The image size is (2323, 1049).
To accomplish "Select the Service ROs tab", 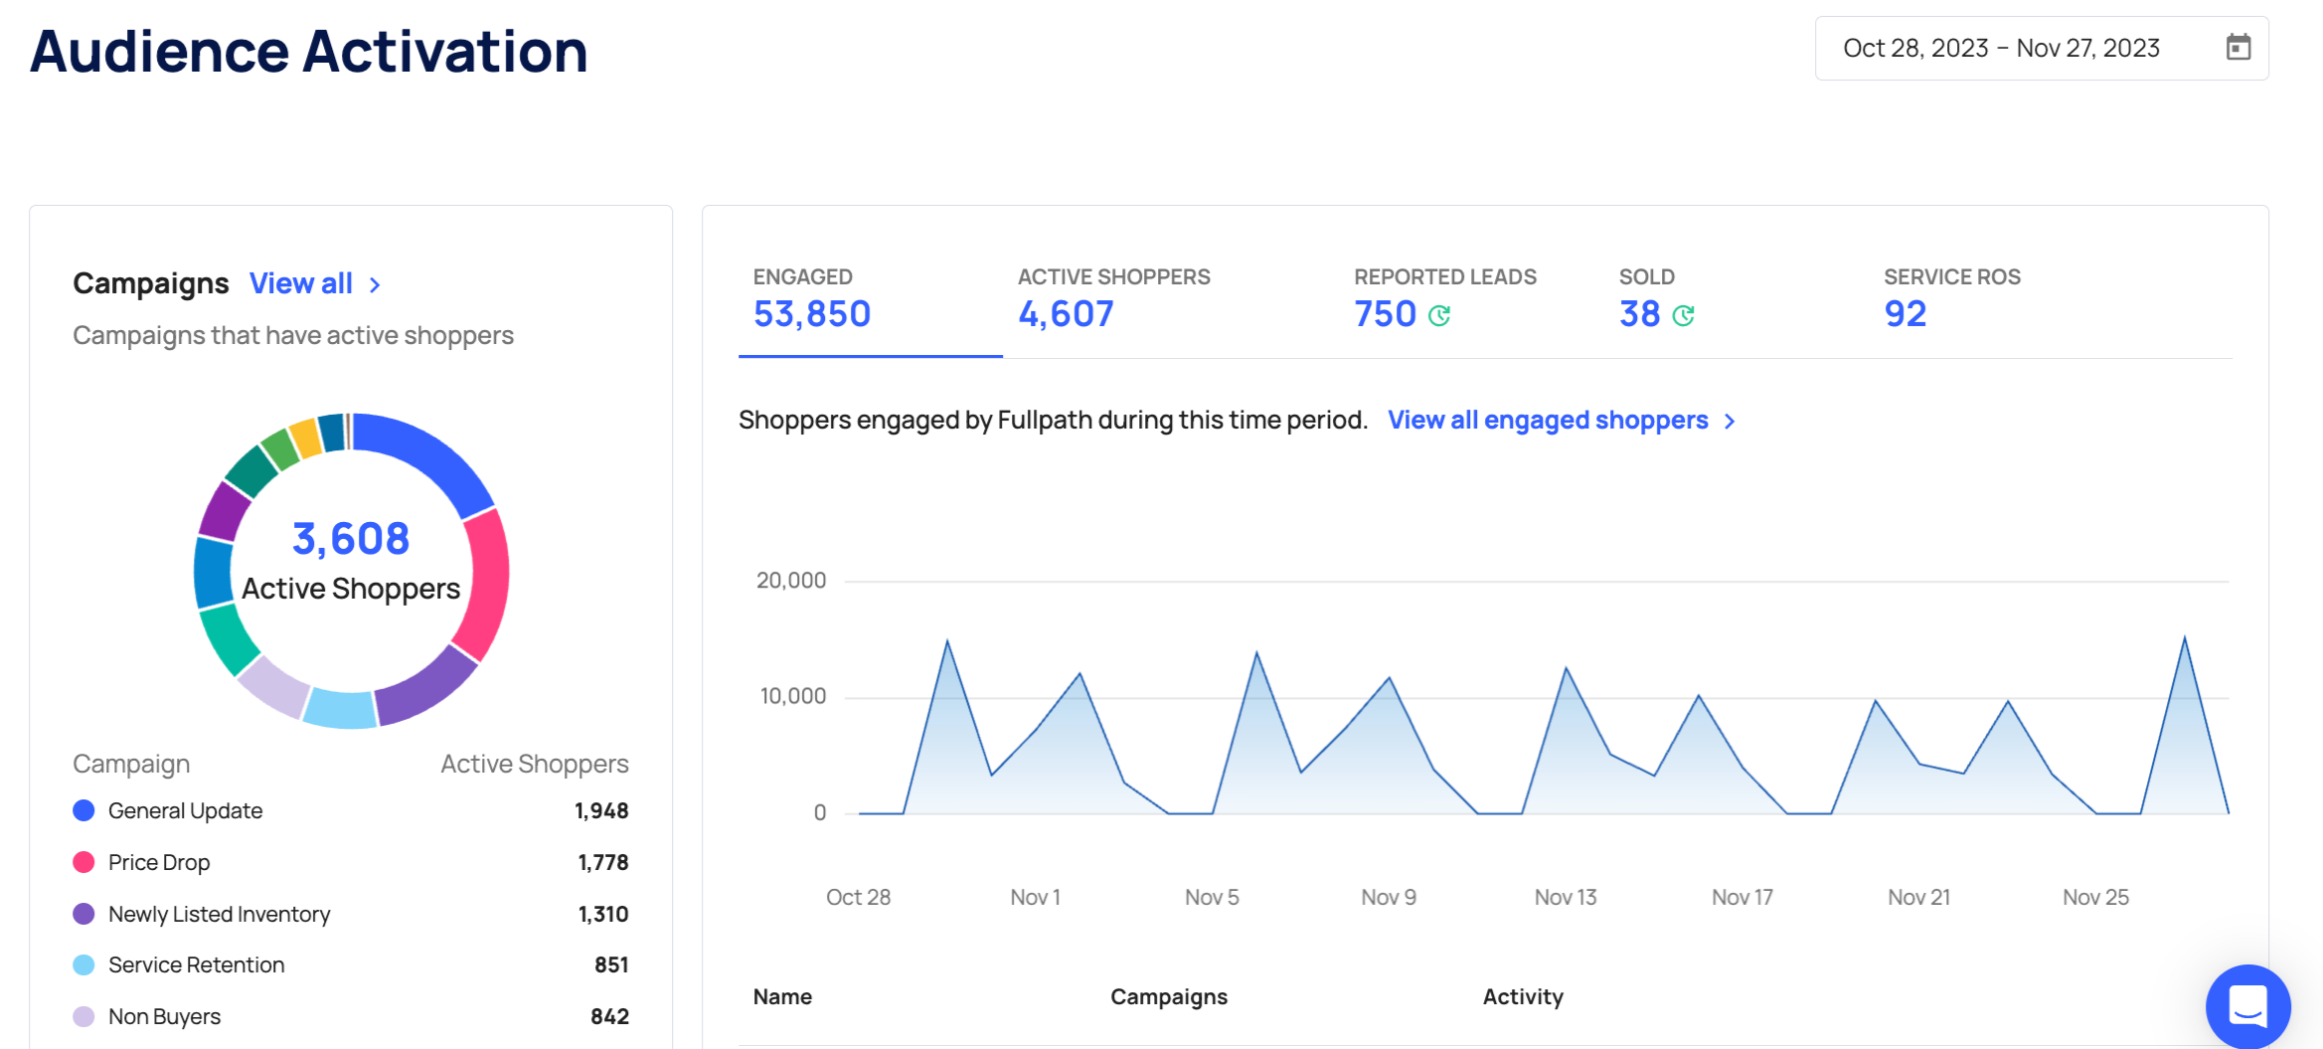I will pos(1950,297).
